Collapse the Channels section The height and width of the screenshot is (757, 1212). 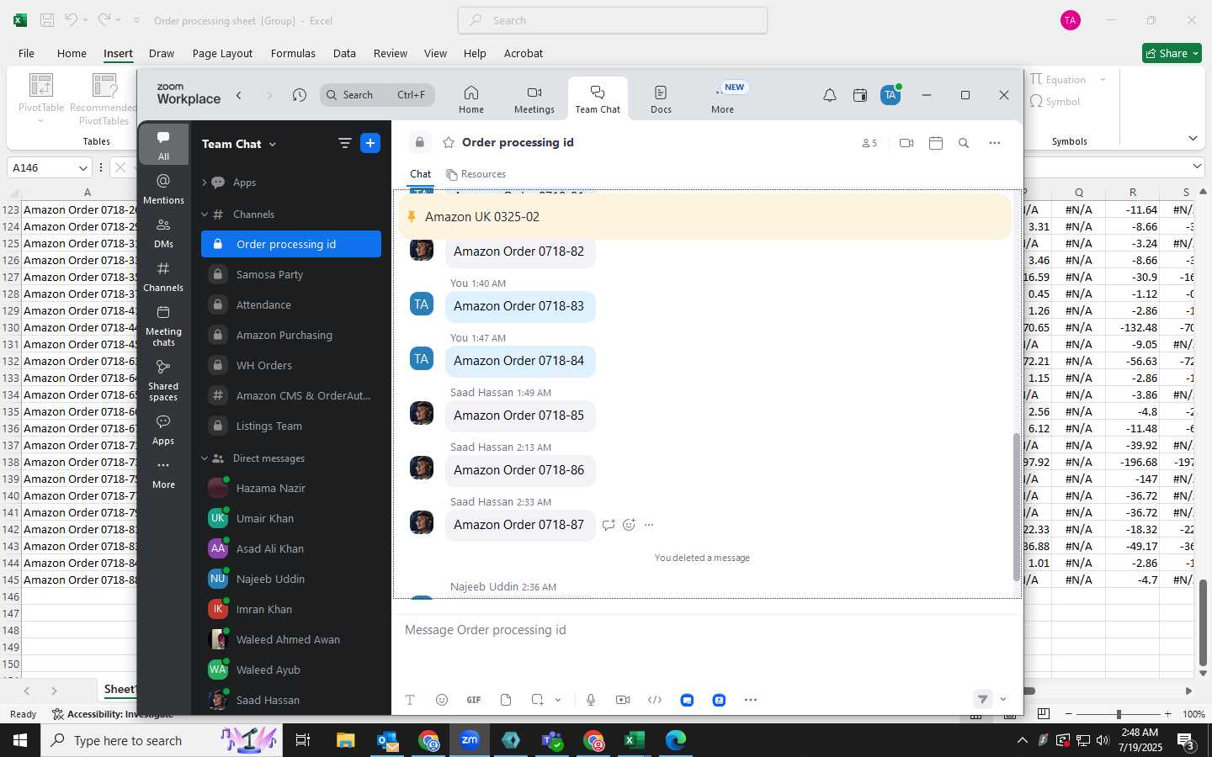(204, 214)
